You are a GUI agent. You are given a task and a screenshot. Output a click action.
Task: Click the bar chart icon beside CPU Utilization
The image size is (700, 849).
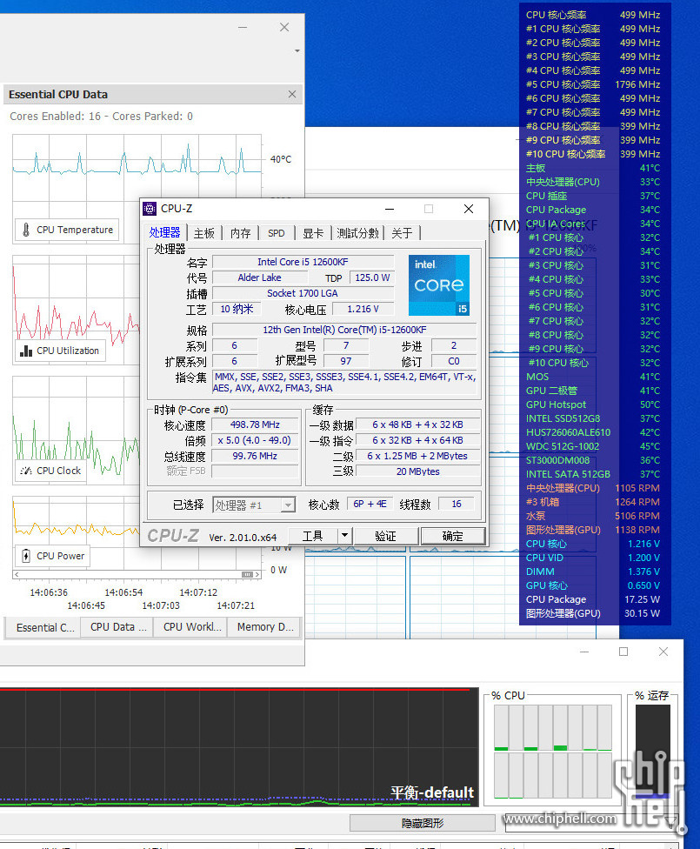point(26,351)
